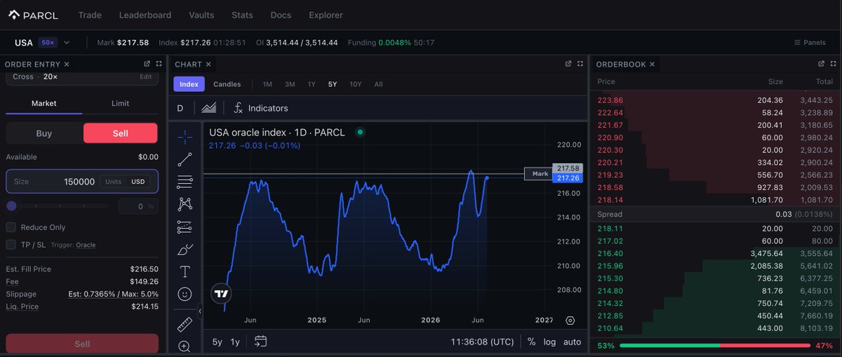
Task: Go to the Vaults page
Action: click(201, 15)
